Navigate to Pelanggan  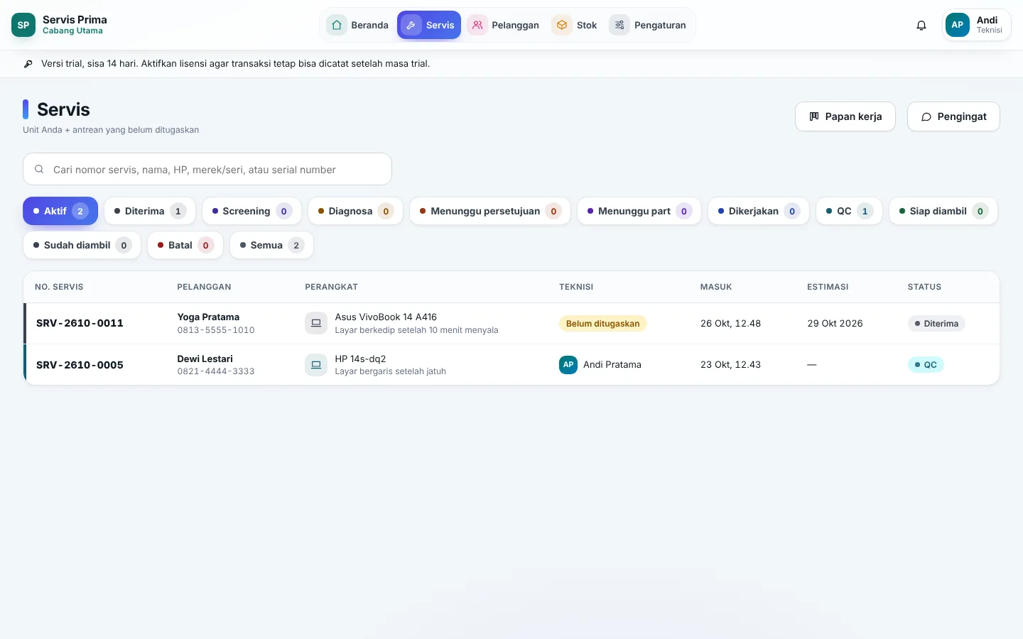(x=504, y=25)
